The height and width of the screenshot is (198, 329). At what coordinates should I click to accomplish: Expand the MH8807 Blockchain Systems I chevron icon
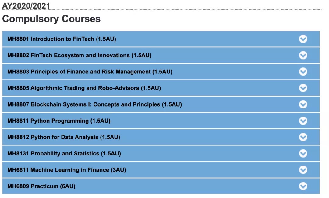(303, 104)
